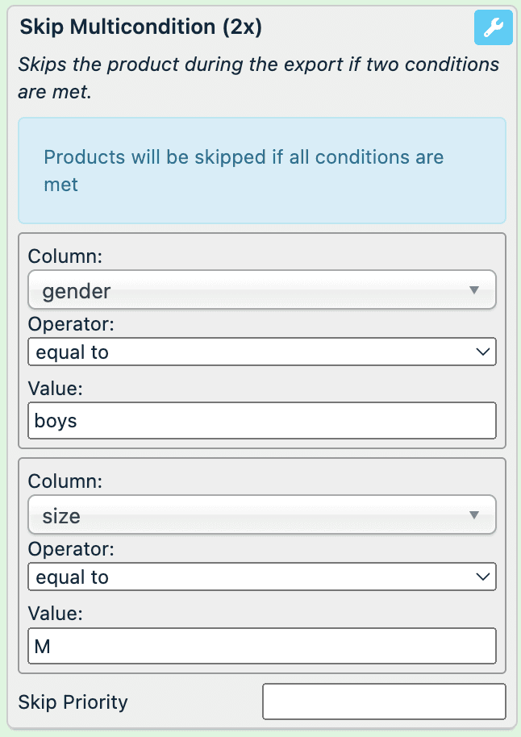Click the italic export description text
This screenshot has height=737, width=521.
[x=258, y=78]
